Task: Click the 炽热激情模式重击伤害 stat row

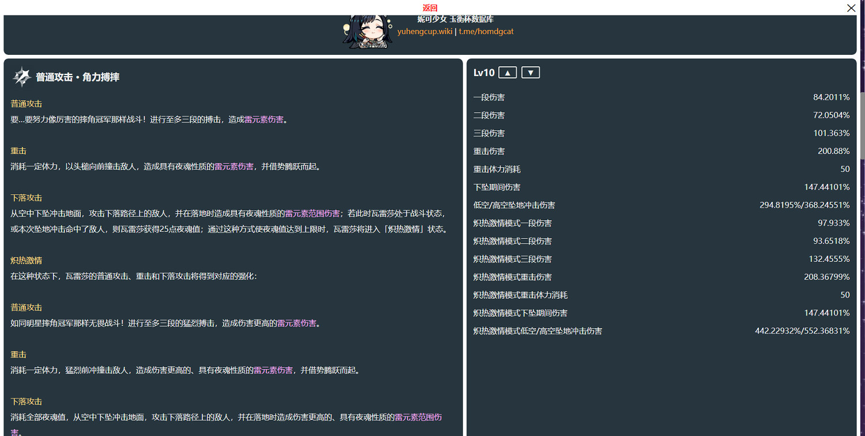Action: [x=661, y=277]
